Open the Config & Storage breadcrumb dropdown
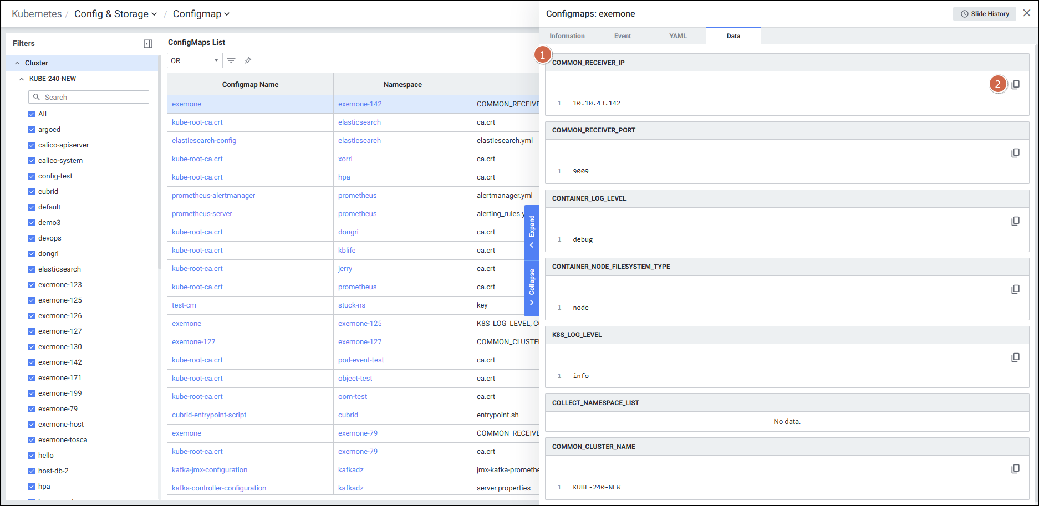 115,14
